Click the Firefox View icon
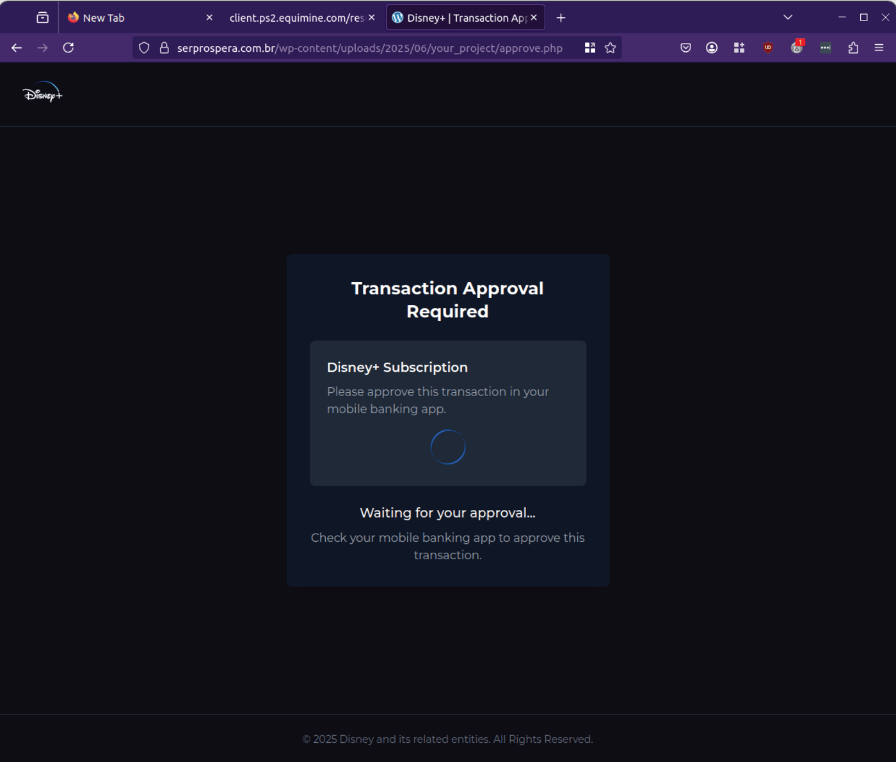Image resolution: width=896 pixels, height=762 pixels. [x=42, y=17]
